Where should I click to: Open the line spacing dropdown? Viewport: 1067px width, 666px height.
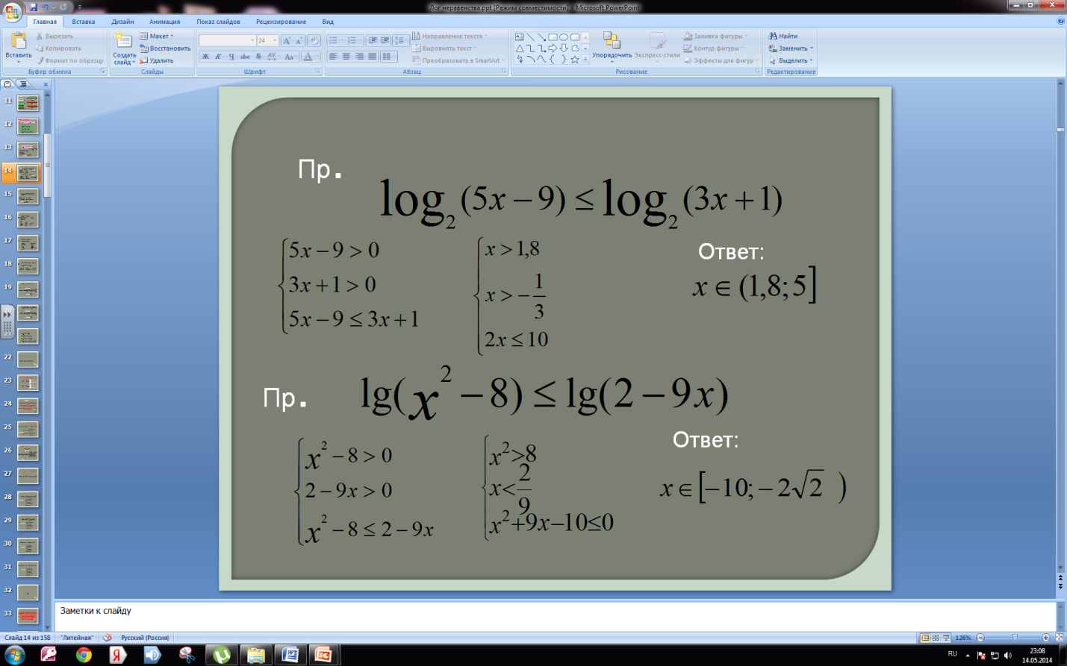[x=400, y=40]
